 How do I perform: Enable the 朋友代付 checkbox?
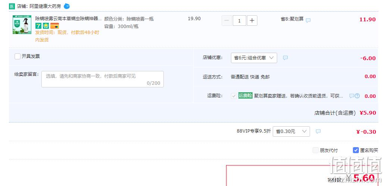316,150
